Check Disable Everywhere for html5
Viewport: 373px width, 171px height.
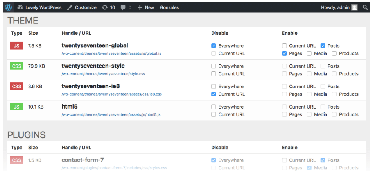tap(213, 107)
